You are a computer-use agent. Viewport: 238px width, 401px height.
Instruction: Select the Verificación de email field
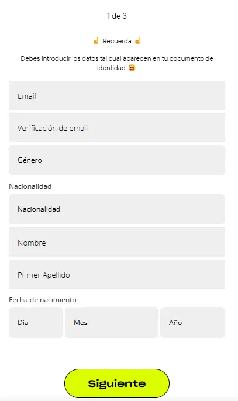[117, 127]
